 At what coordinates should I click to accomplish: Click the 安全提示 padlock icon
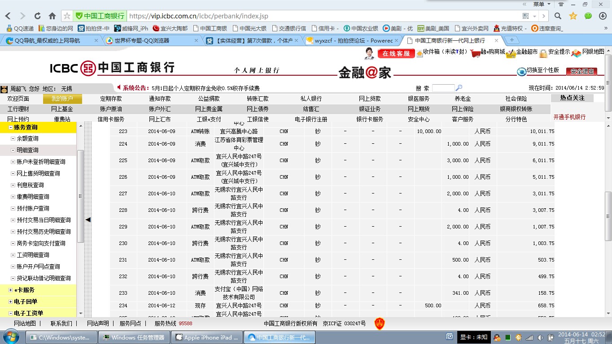(543, 53)
